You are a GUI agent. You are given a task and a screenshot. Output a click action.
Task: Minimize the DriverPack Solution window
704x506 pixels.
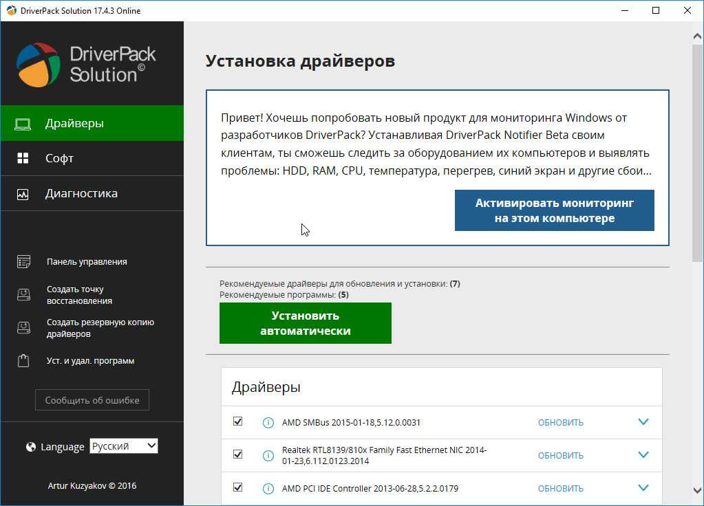[625, 10]
